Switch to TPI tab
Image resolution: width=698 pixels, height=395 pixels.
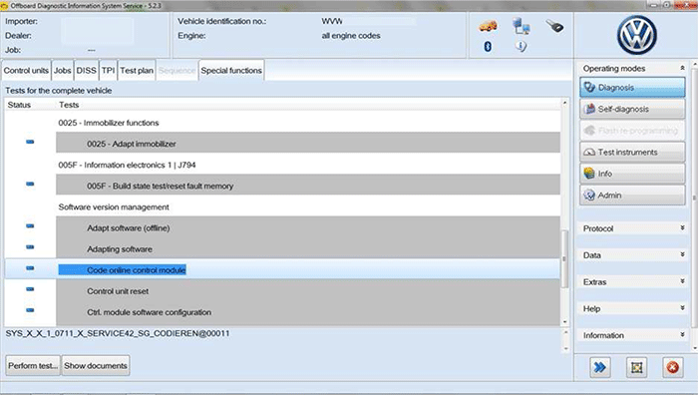[108, 71]
